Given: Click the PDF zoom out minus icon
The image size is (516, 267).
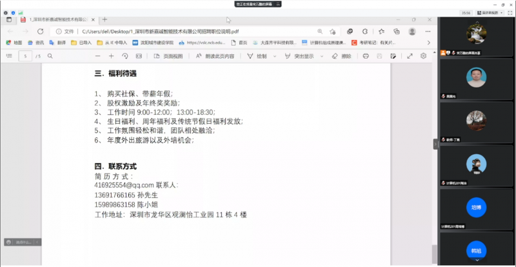Looking at the screenshot, I should (x=97, y=56).
